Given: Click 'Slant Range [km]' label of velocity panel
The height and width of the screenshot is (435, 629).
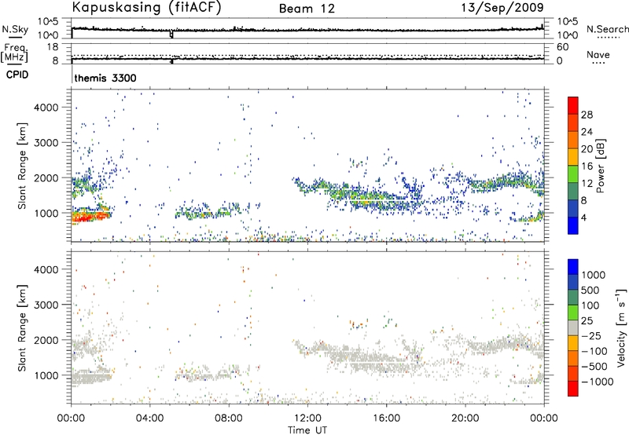Looking at the screenshot, I should (x=22, y=327).
